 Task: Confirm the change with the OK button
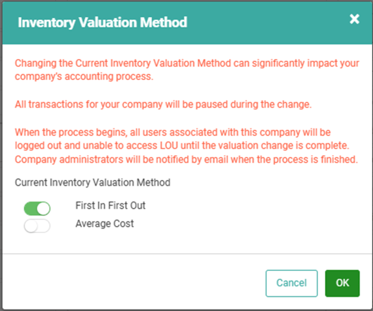click(342, 283)
